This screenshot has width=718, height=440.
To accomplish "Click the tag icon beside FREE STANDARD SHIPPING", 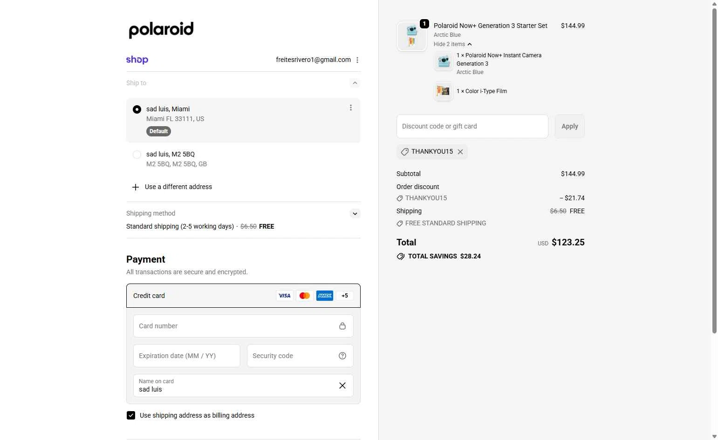I will [x=400, y=223].
